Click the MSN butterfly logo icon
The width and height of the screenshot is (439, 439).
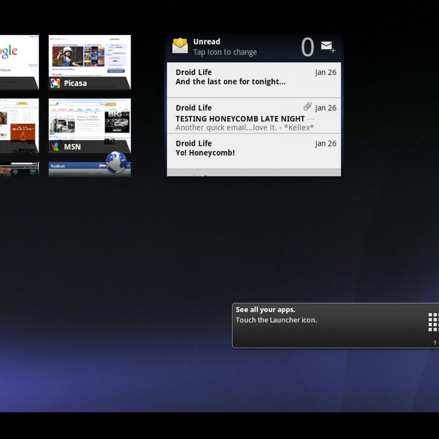pyautogui.click(x=55, y=147)
